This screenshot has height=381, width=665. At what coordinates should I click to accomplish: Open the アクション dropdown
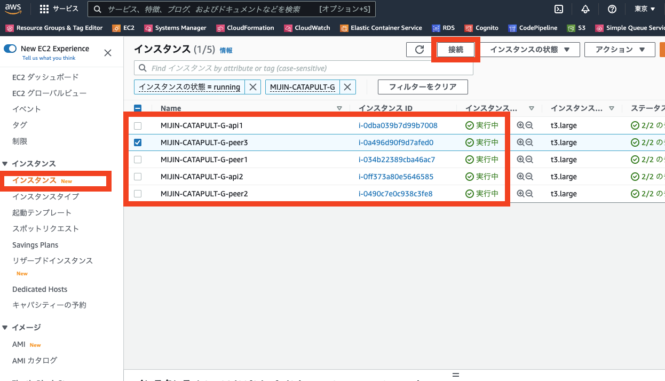(x=620, y=50)
